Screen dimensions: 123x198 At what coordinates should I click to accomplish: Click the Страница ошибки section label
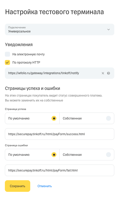point(16,145)
